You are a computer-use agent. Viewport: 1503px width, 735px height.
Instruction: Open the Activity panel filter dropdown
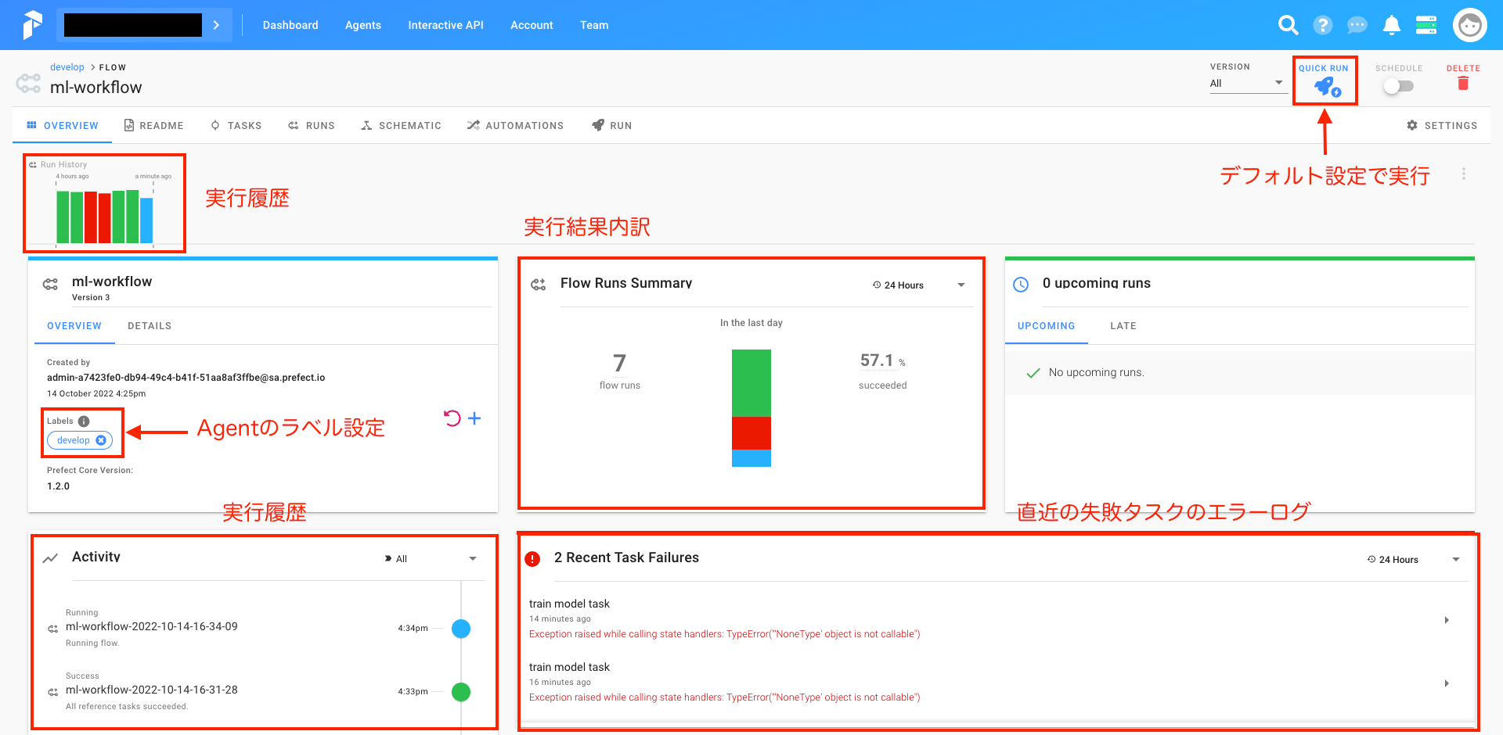[472, 558]
